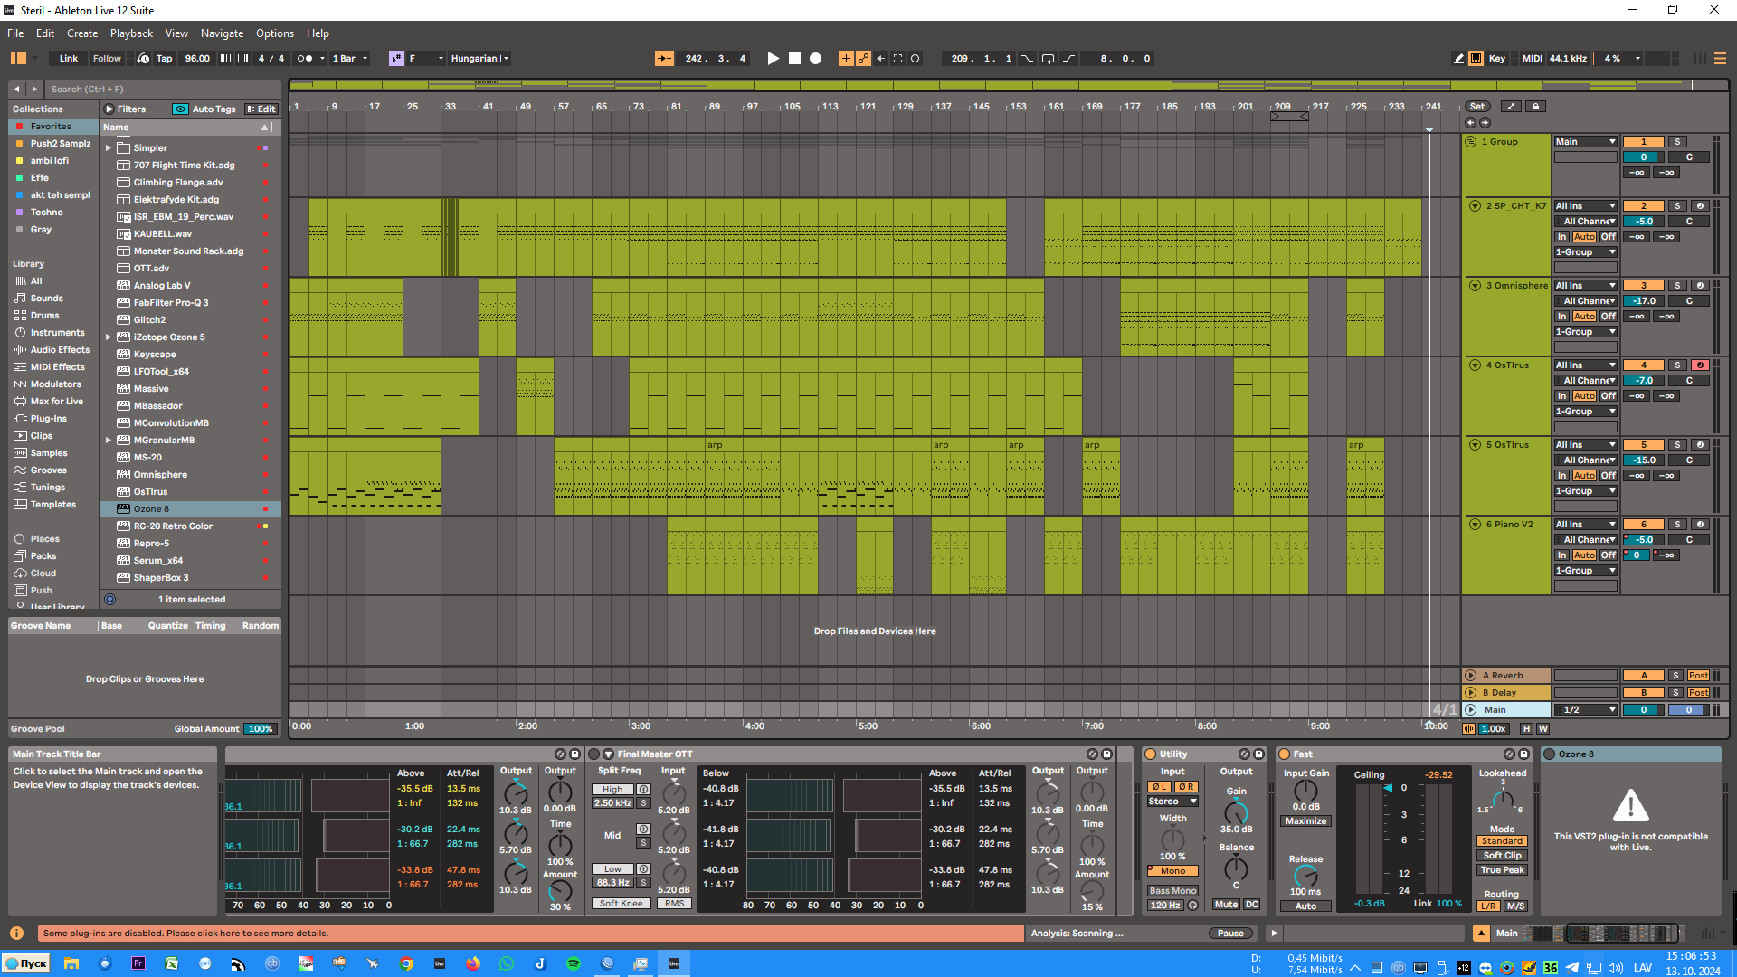Toggle the Draw Mode pencil icon
The image size is (1737, 977).
click(1458, 58)
